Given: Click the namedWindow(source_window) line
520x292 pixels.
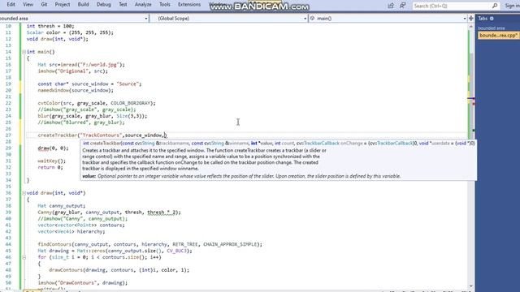Looking at the screenshot, I should coord(76,90).
